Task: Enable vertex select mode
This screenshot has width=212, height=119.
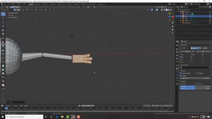Action: tap(15, 10)
